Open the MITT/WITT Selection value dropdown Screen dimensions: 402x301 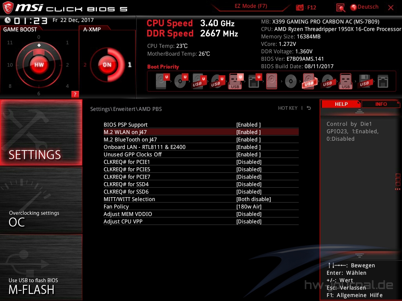[254, 199]
